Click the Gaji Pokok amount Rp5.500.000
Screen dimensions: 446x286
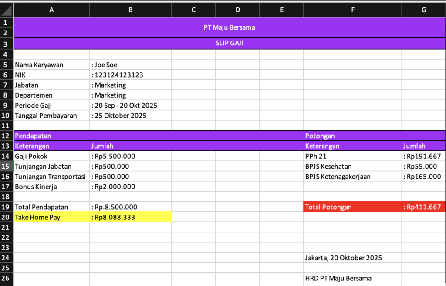coord(130,156)
